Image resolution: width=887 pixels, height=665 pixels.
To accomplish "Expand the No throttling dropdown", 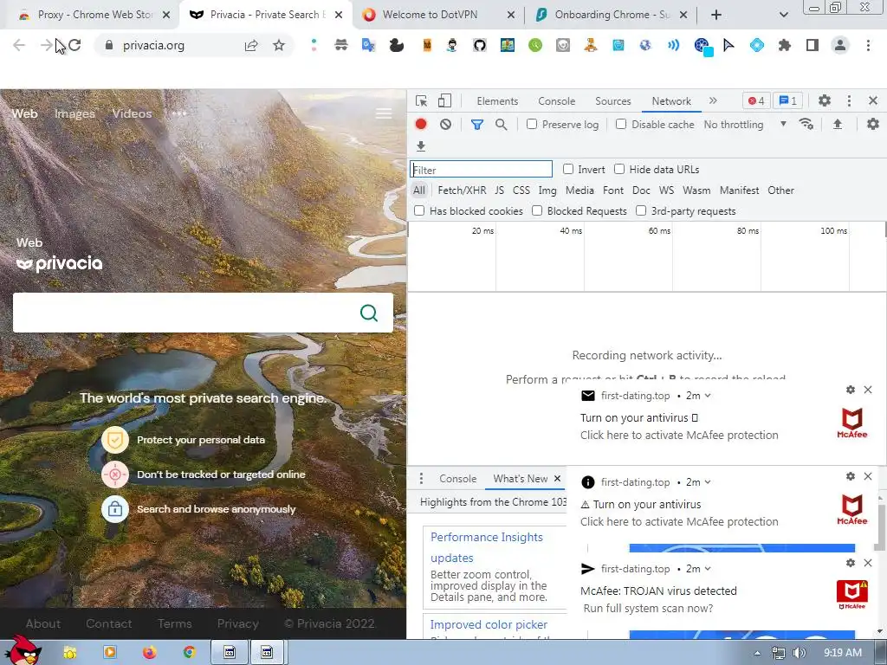I will point(745,125).
